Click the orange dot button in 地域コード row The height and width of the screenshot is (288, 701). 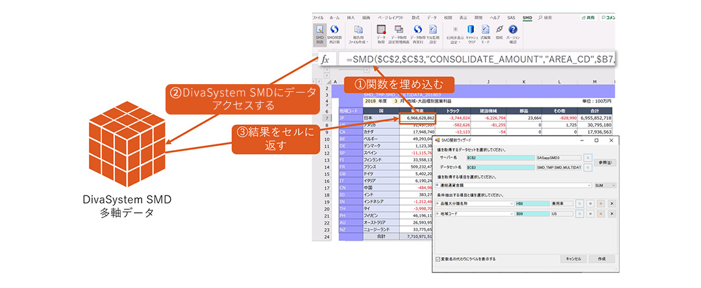pyautogui.click(x=601, y=214)
